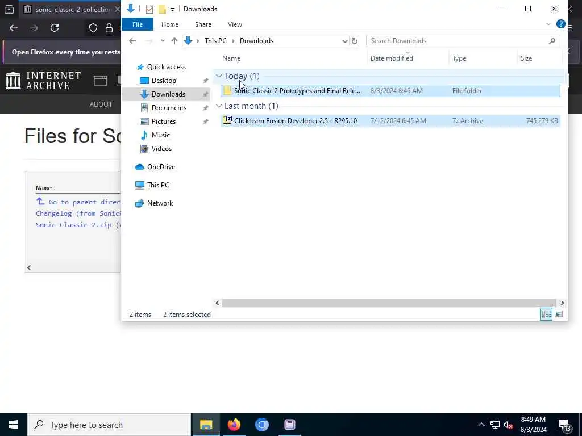Screen dimensions: 582x436
Task: Click the pin icon beside Pictures
Action: coord(205,121)
